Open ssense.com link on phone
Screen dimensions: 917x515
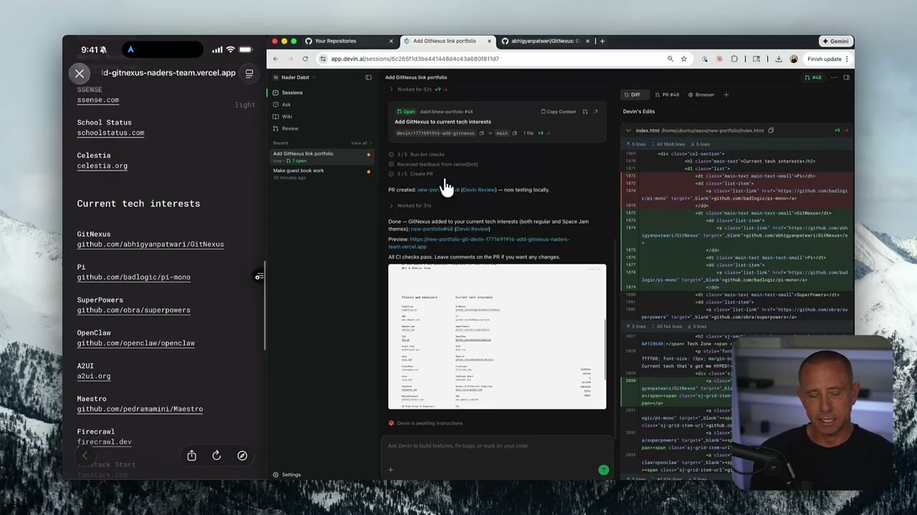(x=98, y=100)
